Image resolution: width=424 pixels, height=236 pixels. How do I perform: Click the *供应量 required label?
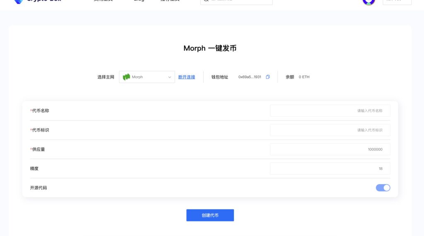[x=37, y=149]
